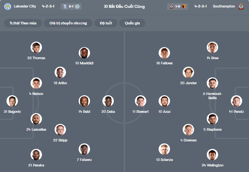Select Daka's player portrait
This screenshot has width=249, height=172.
[x=108, y=101]
